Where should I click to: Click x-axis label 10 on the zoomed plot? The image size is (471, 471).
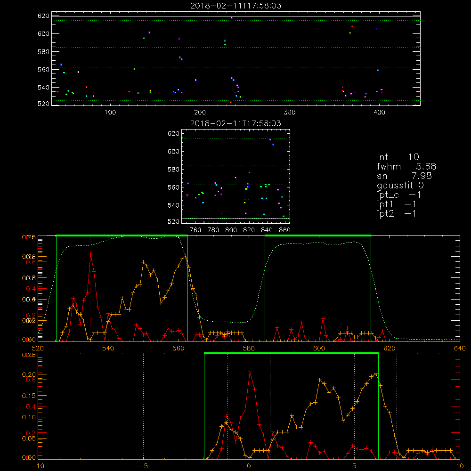460,466
